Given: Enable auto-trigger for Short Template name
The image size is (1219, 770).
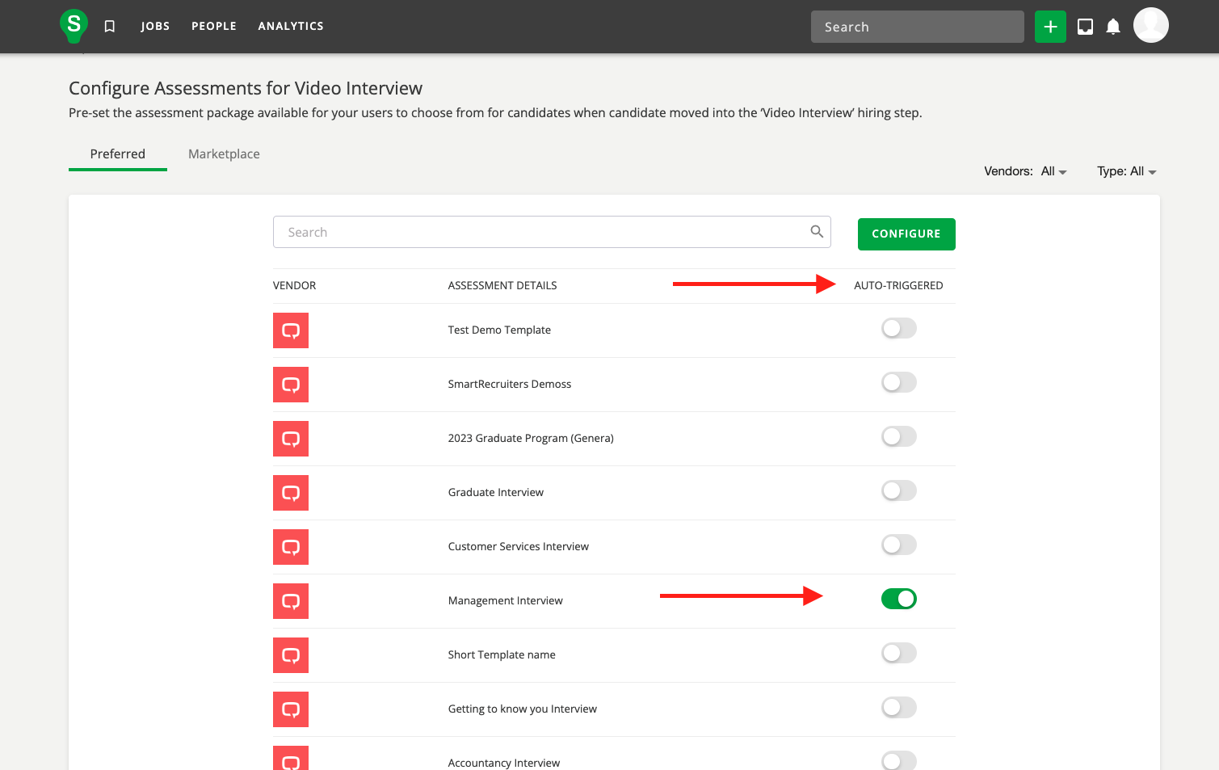Looking at the screenshot, I should tap(898, 653).
